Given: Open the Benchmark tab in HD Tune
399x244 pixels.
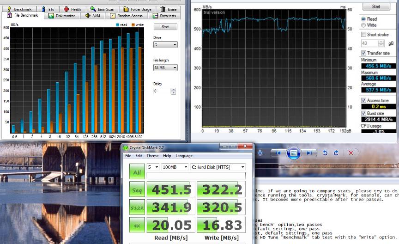Looking at the screenshot, I should coord(19,9).
